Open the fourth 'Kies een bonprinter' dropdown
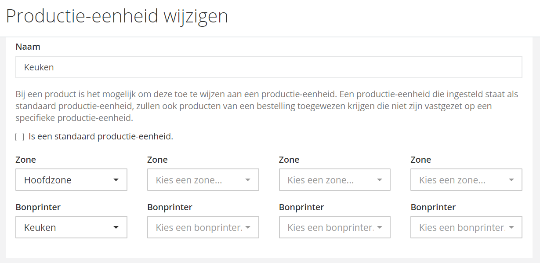 (x=466, y=227)
